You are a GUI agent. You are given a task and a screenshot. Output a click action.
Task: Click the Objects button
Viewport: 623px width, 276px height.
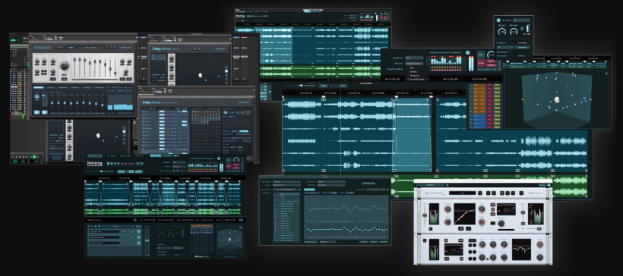point(491,65)
